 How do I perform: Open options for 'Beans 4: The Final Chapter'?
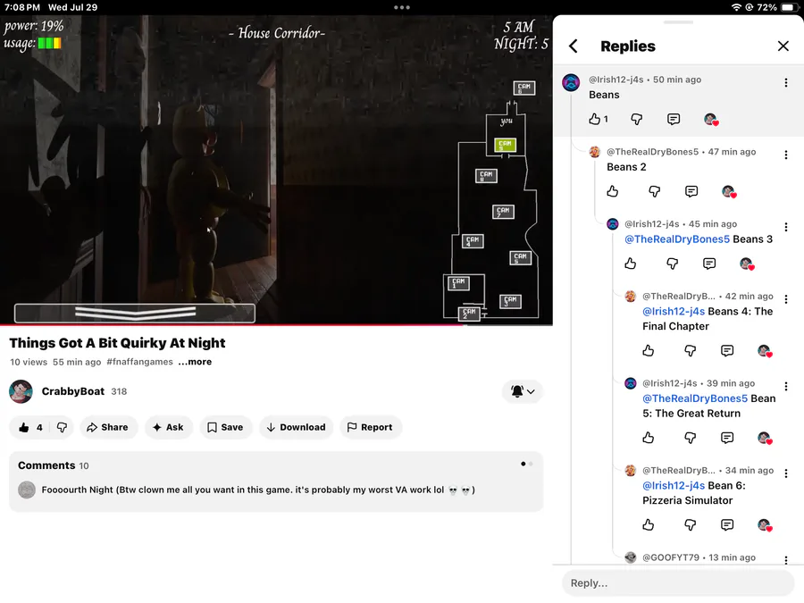tap(785, 299)
